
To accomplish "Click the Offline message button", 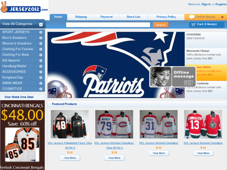I will click(184, 77).
